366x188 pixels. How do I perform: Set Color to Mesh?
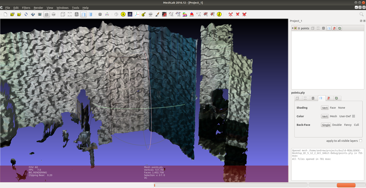pyautogui.click(x=333, y=116)
